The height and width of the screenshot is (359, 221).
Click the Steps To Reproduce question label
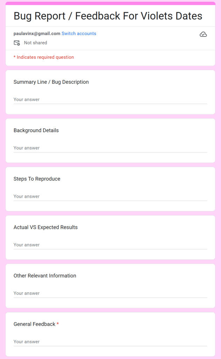point(37,179)
